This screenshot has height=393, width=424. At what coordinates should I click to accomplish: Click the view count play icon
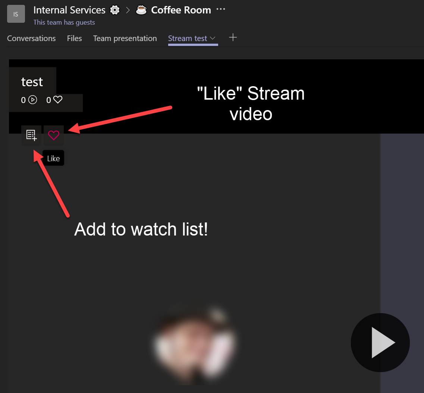pos(33,100)
